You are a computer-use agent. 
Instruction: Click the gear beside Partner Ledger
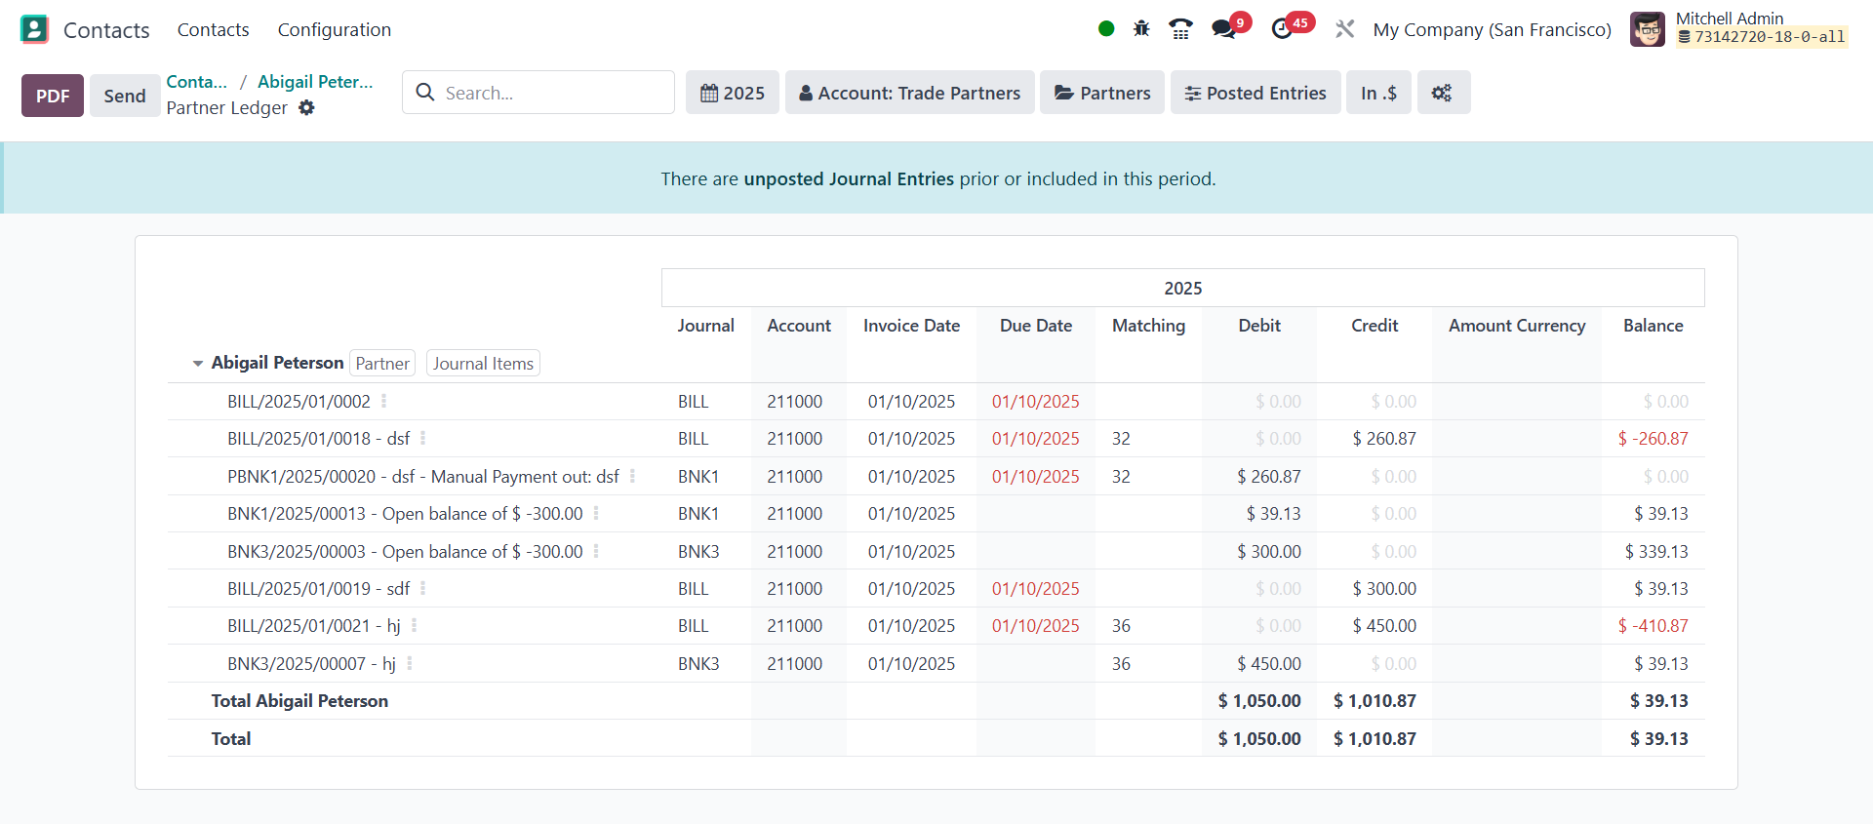306,108
